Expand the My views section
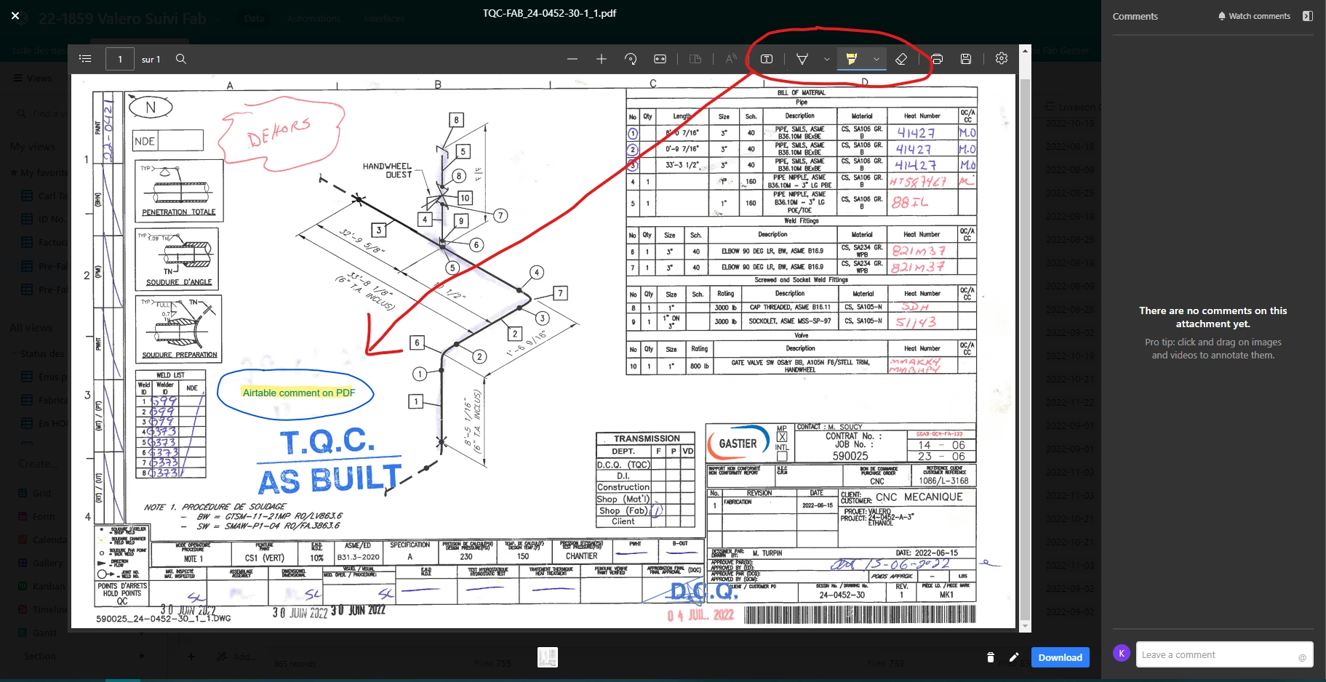 [x=32, y=147]
